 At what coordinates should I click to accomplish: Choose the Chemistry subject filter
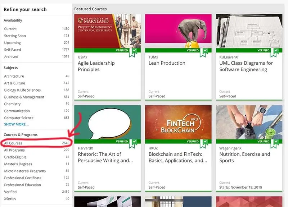pyautogui.click(x=37, y=104)
